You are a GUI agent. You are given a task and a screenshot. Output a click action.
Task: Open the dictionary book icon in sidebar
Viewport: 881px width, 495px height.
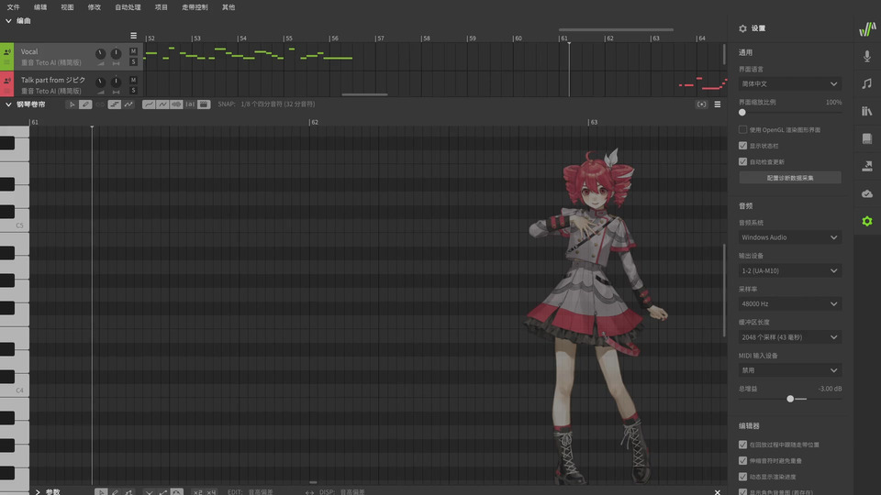[867, 138]
